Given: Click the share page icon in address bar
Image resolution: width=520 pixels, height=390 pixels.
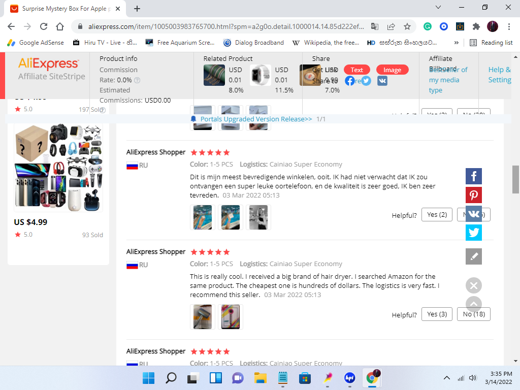Looking at the screenshot, I should point(391,26).
